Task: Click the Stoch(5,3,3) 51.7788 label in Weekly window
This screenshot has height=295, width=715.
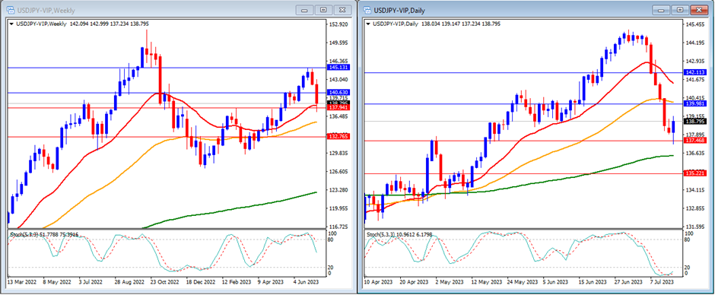Action: (x=44, y=234)
